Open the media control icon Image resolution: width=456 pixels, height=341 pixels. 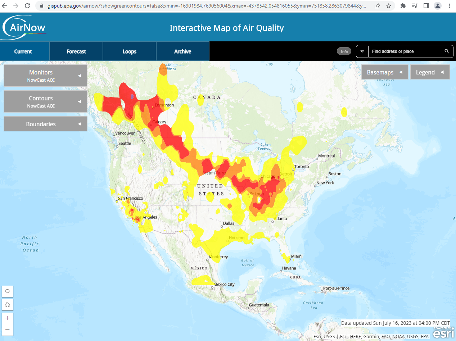[x=415, y=6]
